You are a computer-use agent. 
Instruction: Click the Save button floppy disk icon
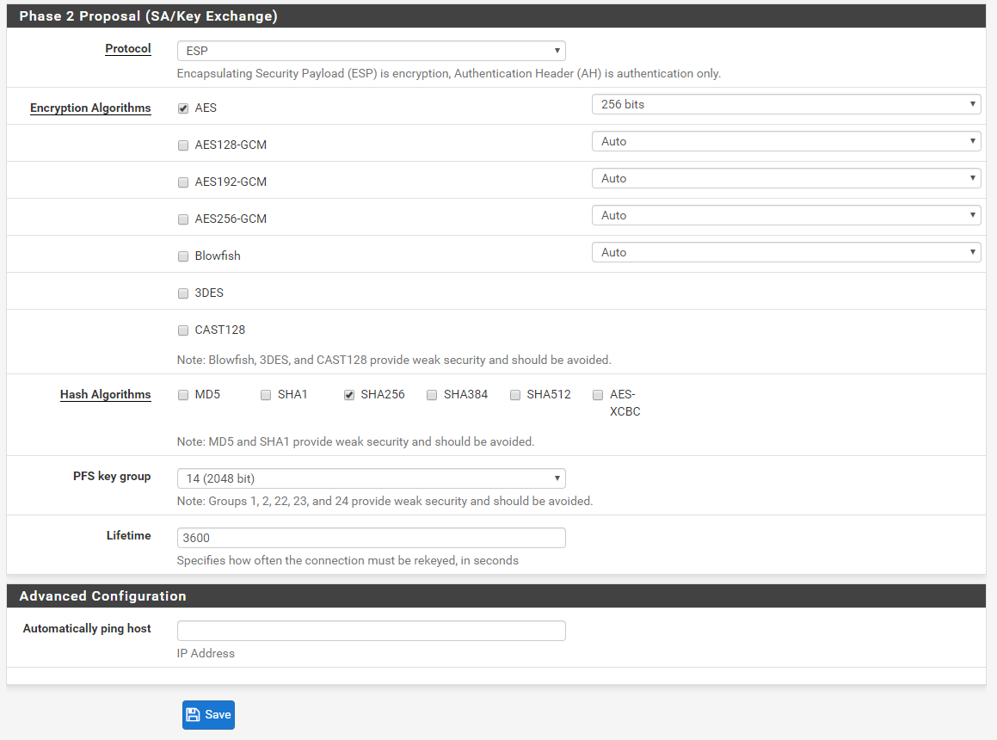(194, 714)
